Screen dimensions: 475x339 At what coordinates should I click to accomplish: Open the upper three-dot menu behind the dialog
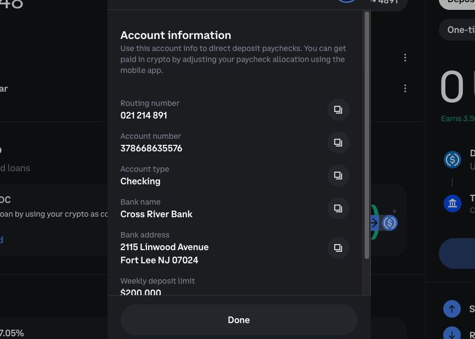click(x=405, y=58)
